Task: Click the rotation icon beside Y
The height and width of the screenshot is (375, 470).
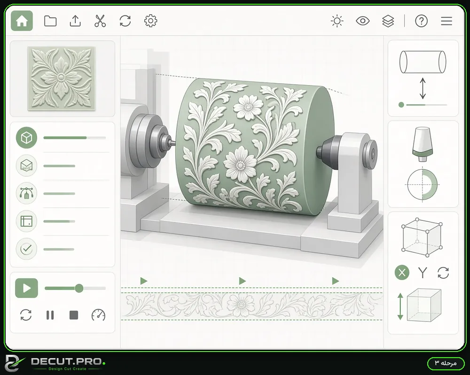Action: [443, 273]
